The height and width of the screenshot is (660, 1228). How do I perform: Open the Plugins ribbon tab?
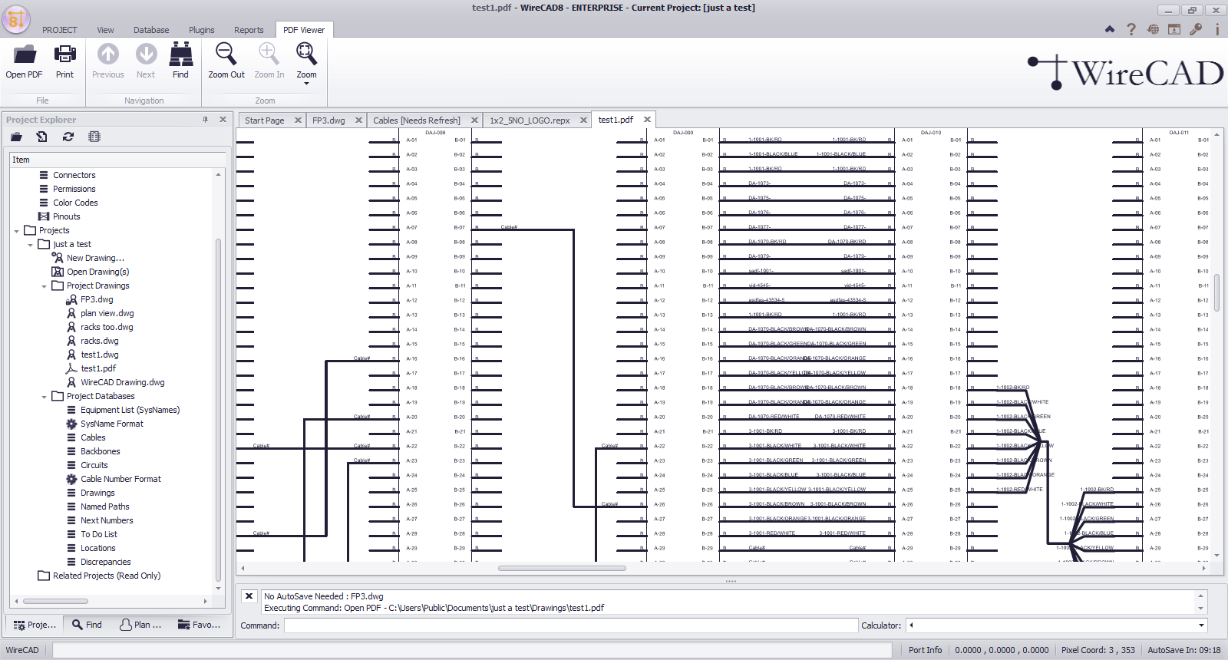pos(202,30)
